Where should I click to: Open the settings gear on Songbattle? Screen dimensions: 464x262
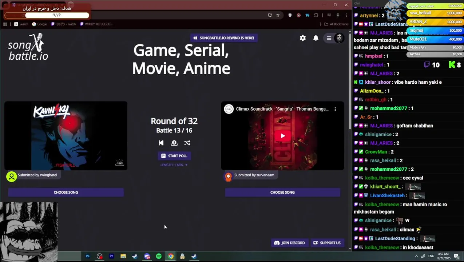(303, 38)
